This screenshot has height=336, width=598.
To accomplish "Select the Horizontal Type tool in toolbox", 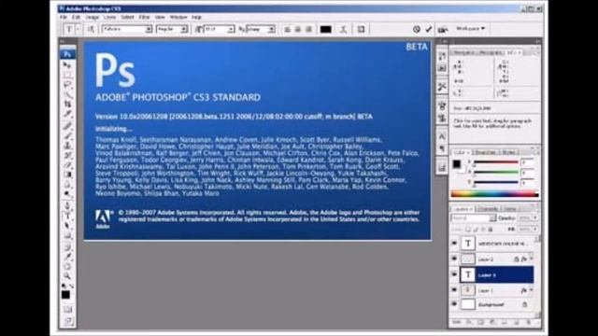I will (x=67, y=216).
